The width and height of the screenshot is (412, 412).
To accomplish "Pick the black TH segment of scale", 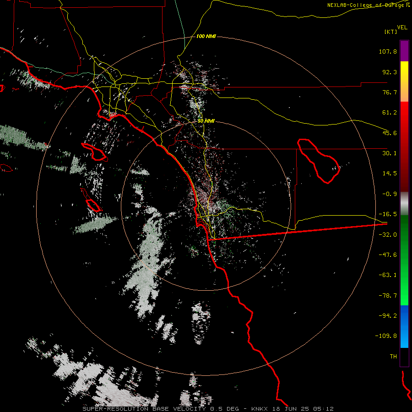I will (x=404, y=357).
